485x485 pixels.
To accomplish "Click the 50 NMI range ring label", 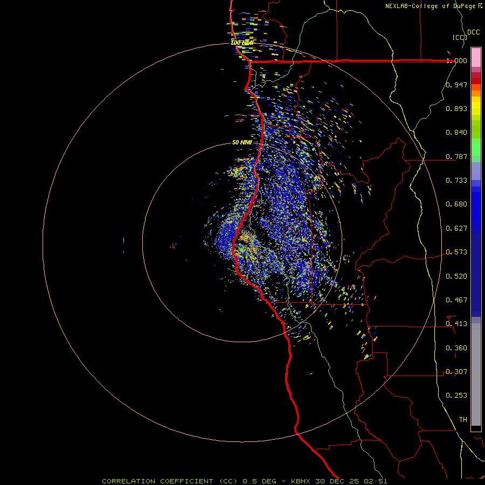I will (x=242, y=143).
